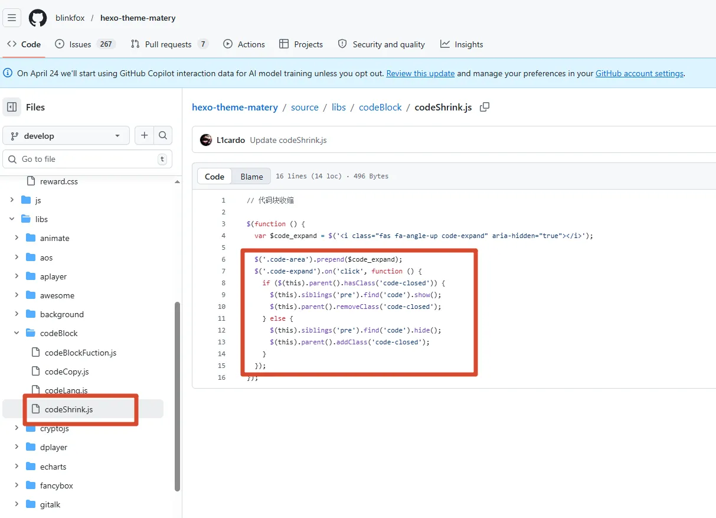Open the Update codeShrink.js commit message
Image resolution: width=716 pixels, height=518 pixels.
tap(288, 140)
